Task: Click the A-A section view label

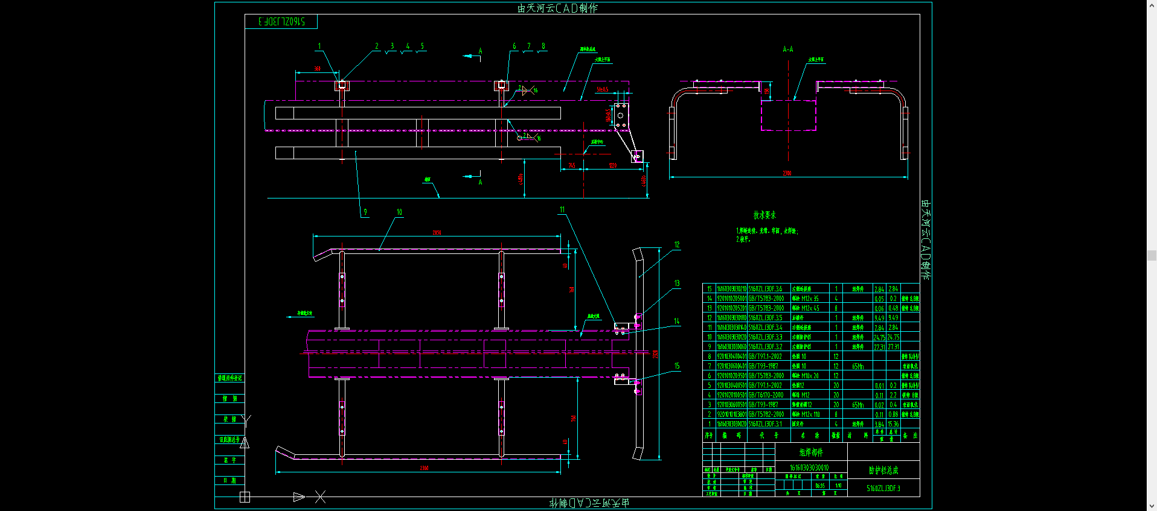Action: click(787, 49)
